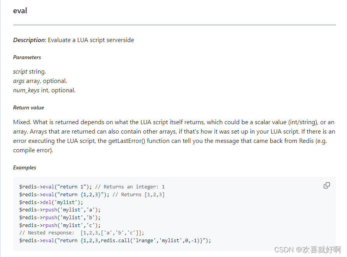Image resolution: width=347 pixels, height=257 pixels.
Task: Click the del('mylist') code line
Action: click(x=51, y=202)
